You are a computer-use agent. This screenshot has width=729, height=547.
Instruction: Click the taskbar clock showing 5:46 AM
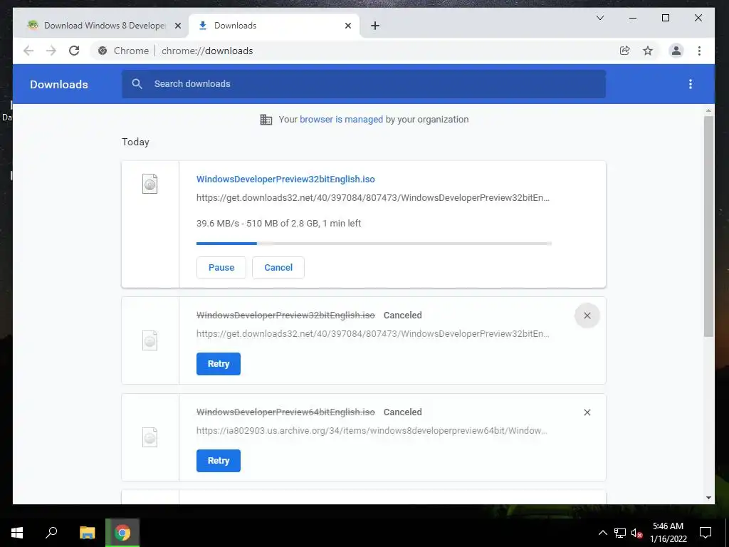point(668,533)
